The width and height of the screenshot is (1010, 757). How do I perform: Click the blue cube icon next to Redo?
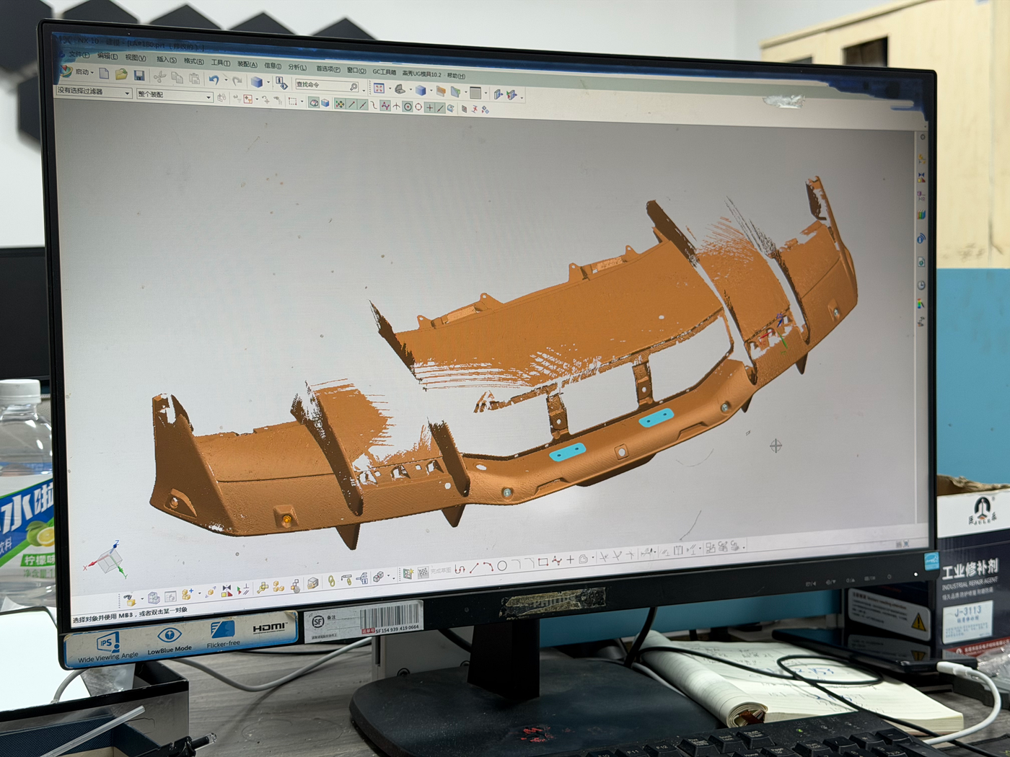click(256, 81)
